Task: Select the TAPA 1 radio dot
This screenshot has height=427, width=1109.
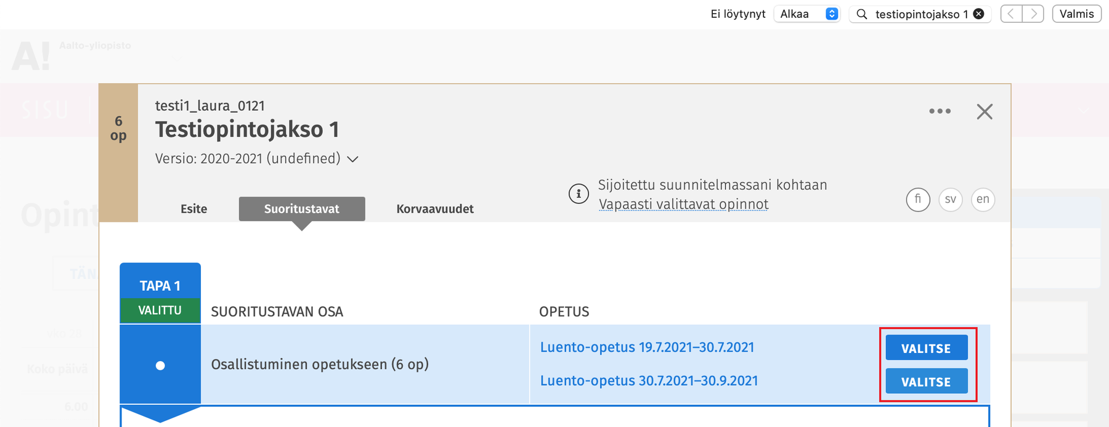Action: coord(160,365)
